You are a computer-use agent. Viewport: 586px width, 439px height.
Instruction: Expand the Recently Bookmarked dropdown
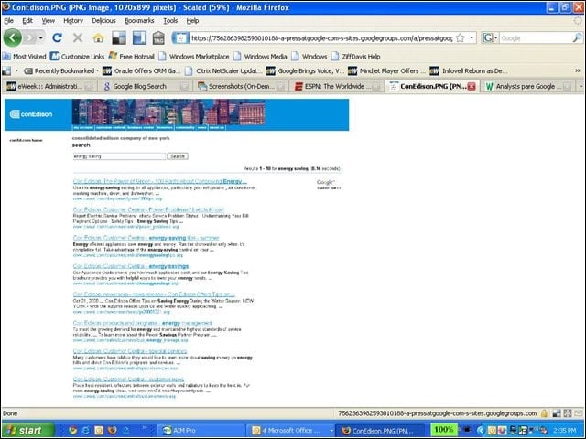click(61, 71)
